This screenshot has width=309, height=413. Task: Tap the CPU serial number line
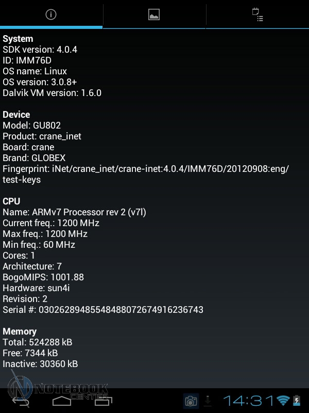click(x=103, y=310)
